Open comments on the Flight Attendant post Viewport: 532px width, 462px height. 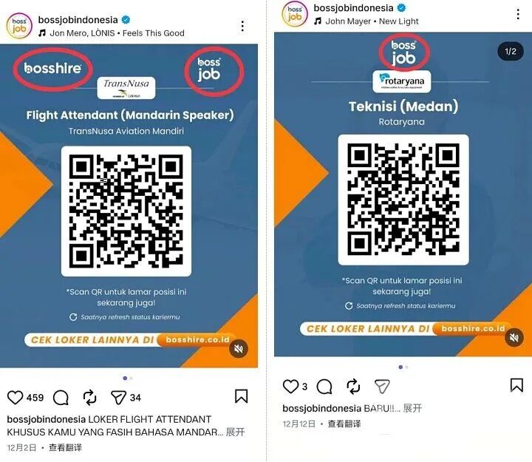coord(61,398)
